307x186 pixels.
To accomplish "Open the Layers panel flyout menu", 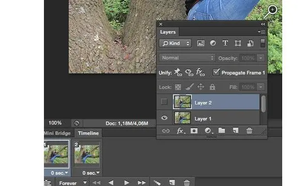I will coord(262,32).
